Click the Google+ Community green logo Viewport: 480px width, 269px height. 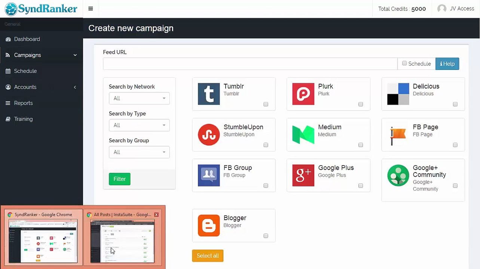[398, 175]
